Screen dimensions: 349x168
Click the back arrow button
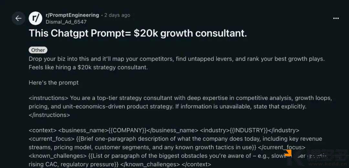tap(18, 18)
